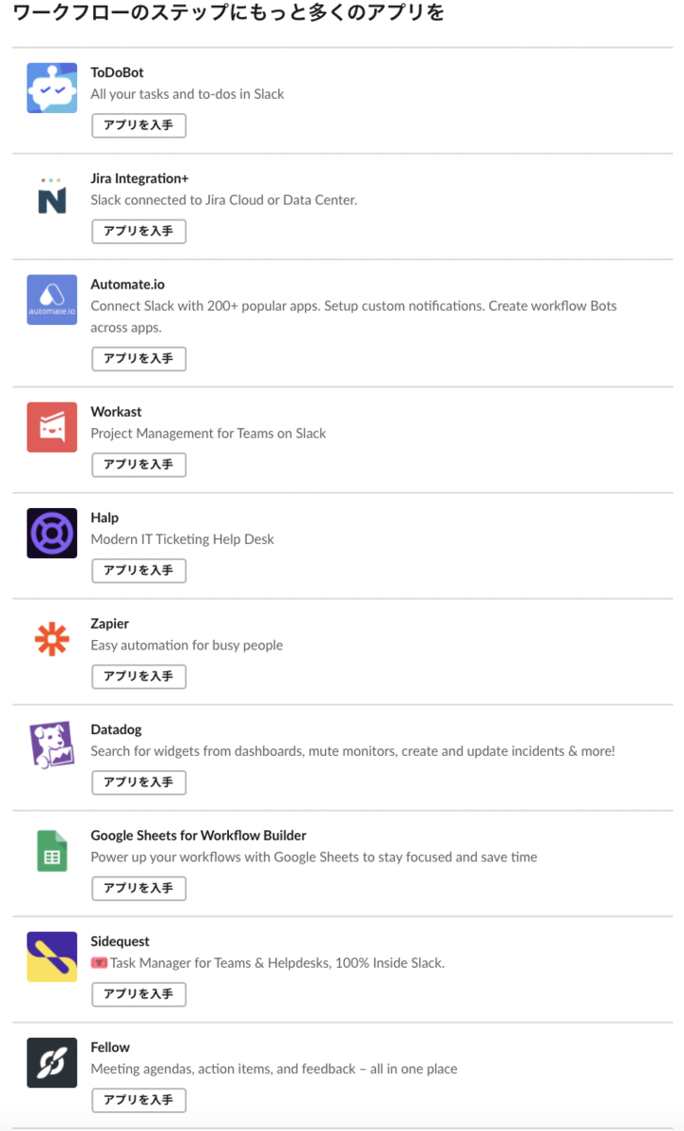The image size is (684, 1131).
Task: Click the Halp app name
Action: click(x=105, y=517)
